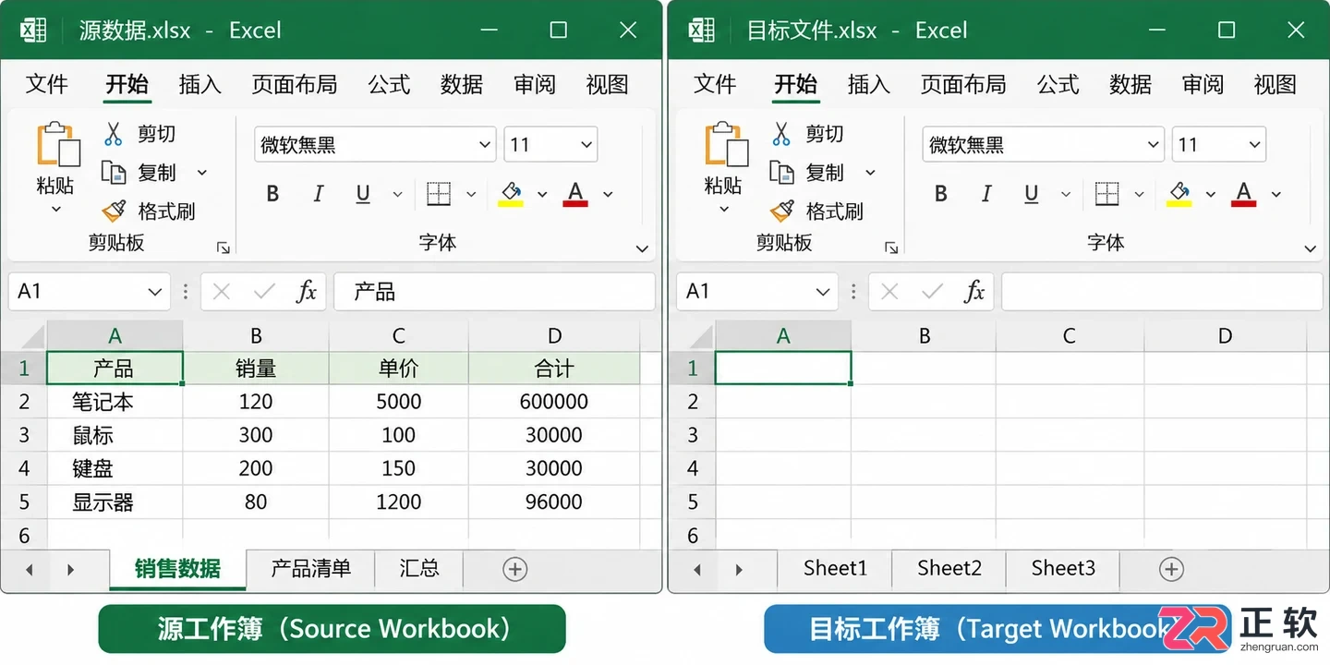Screen dimensions: 1330x665
Task: Select Format Painter in source workbook
Action: click(149, 212)
